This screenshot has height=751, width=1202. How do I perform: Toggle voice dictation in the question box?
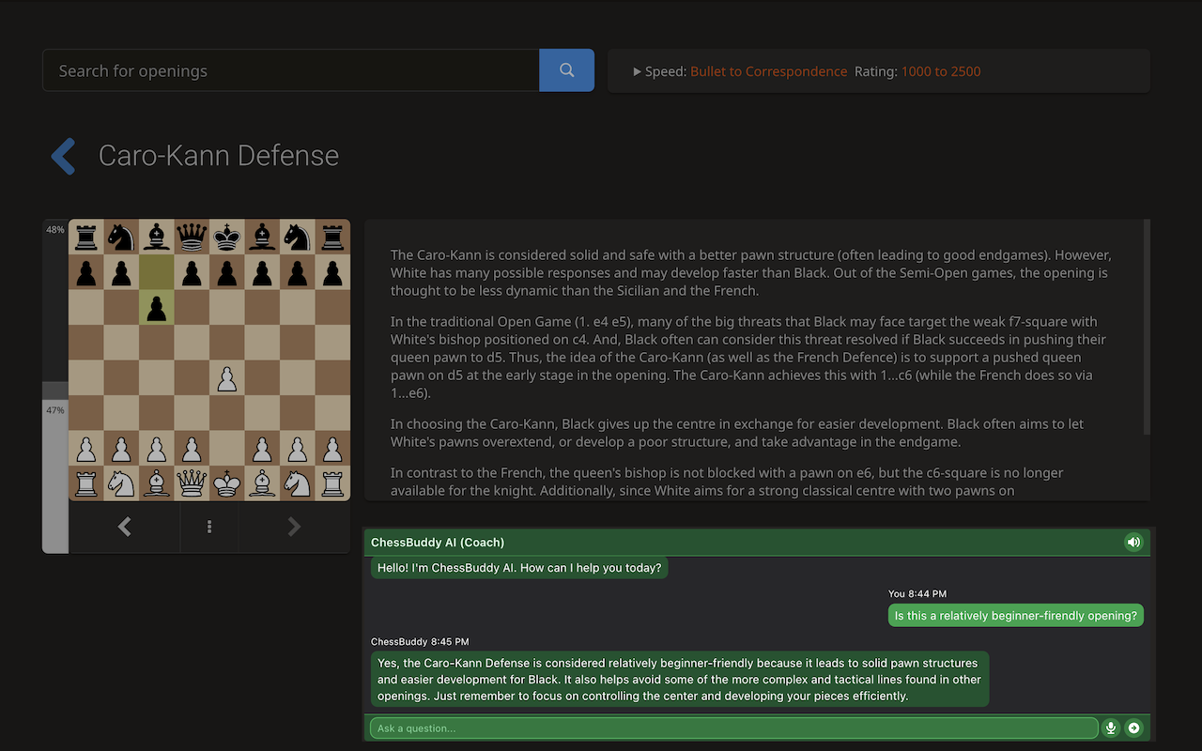(x=1111, y=728)
